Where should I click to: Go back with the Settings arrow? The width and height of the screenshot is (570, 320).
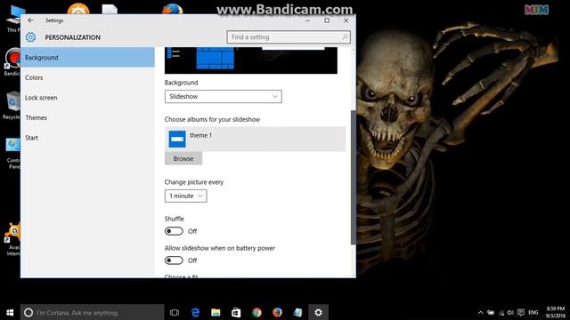(30, 20)
